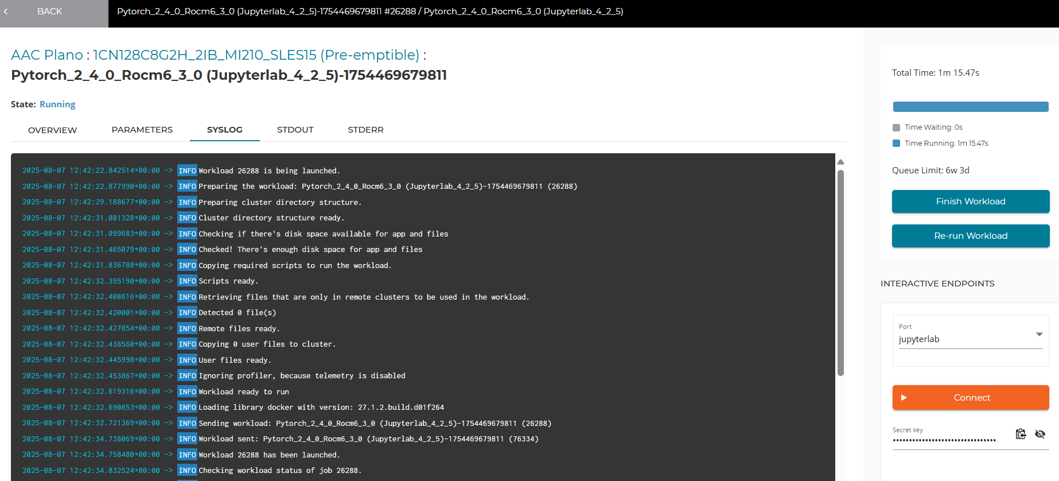The image size is (1059, 481).
Task: Select log line 'Cluster directory structure ready.'
Action: [x=271, y=218]
